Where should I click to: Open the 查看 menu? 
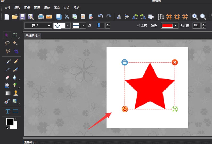(x=67, y=8)
